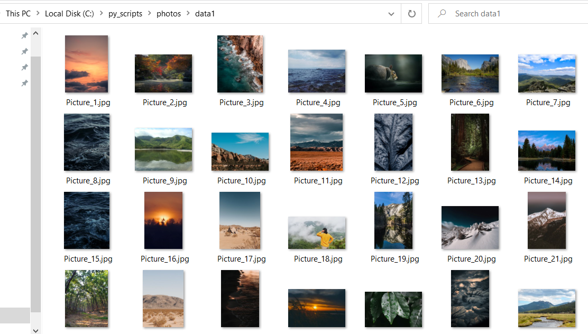
Task: Click the topmost pin icon in sidebar
Action: point(24,35)
